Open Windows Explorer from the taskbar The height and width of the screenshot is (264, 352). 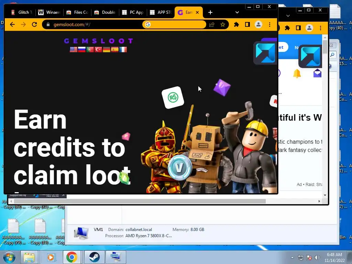(x=29, y=257)
